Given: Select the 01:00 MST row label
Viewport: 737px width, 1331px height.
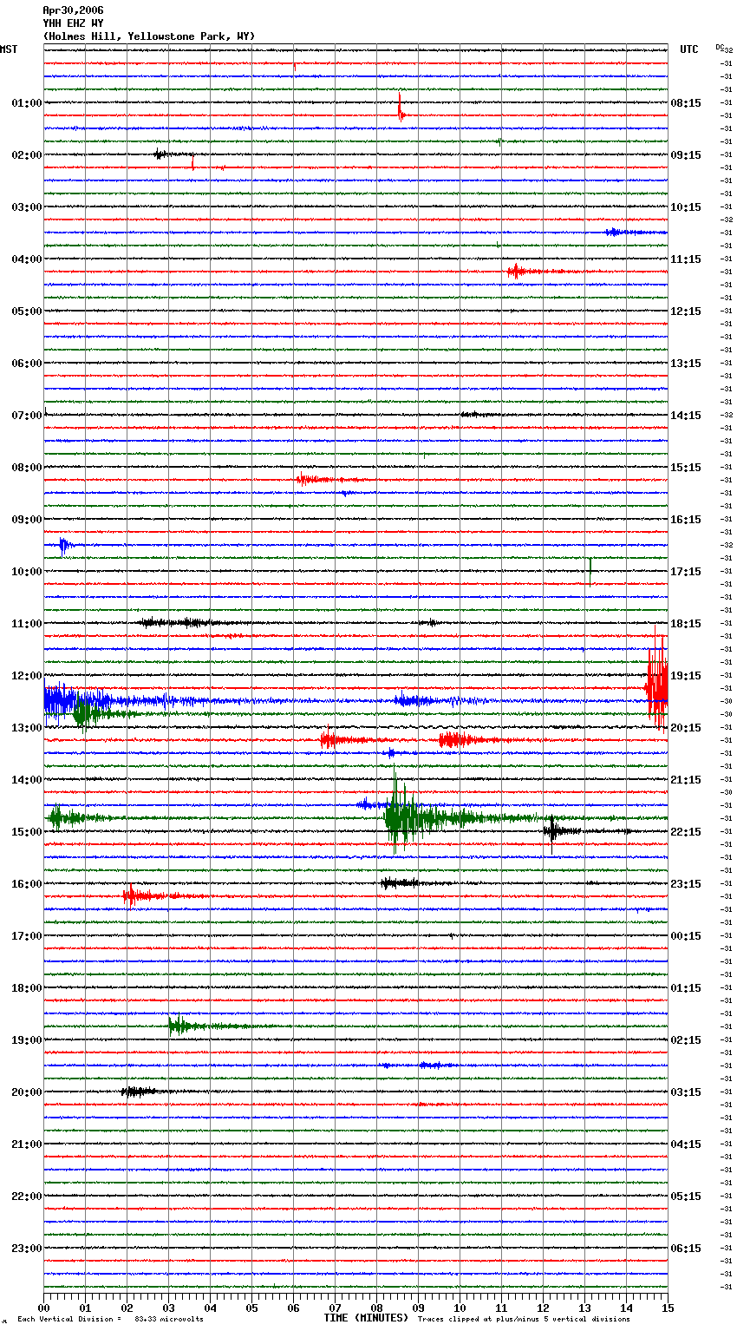Looking at the screenshot, I should [x=27, y=103].
